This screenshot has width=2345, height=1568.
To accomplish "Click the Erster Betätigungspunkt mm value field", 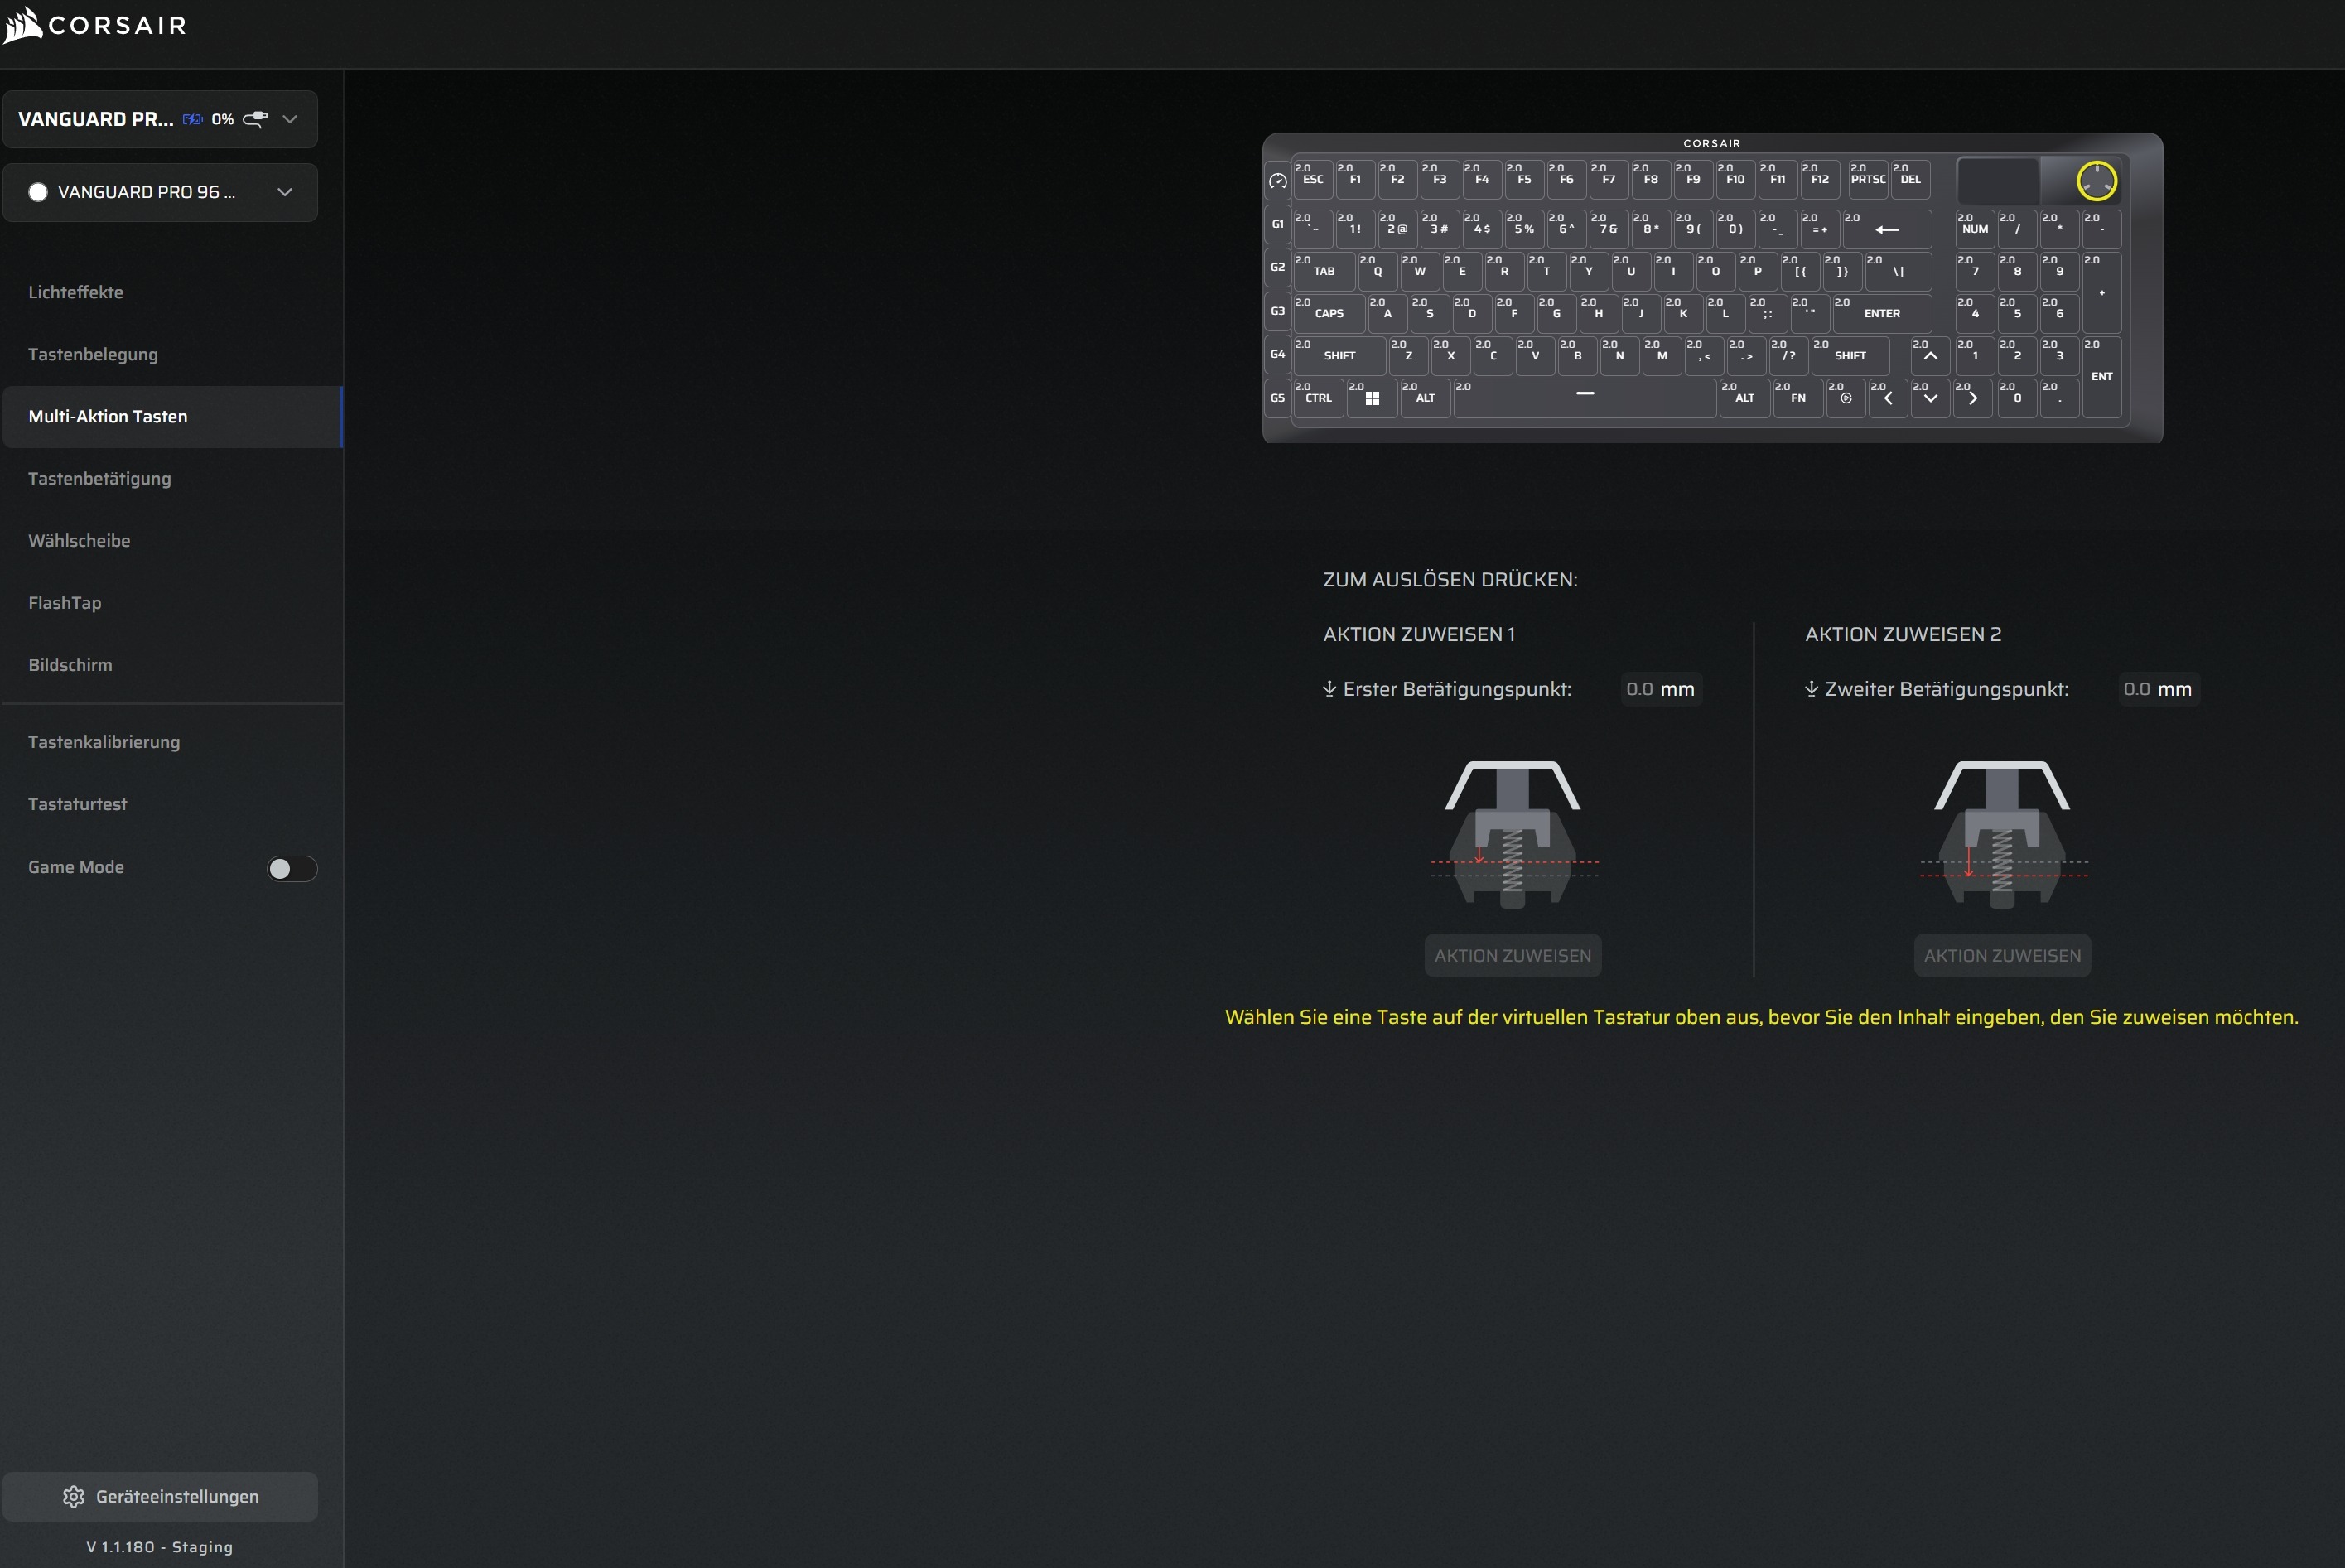I will coord(1659,689).
